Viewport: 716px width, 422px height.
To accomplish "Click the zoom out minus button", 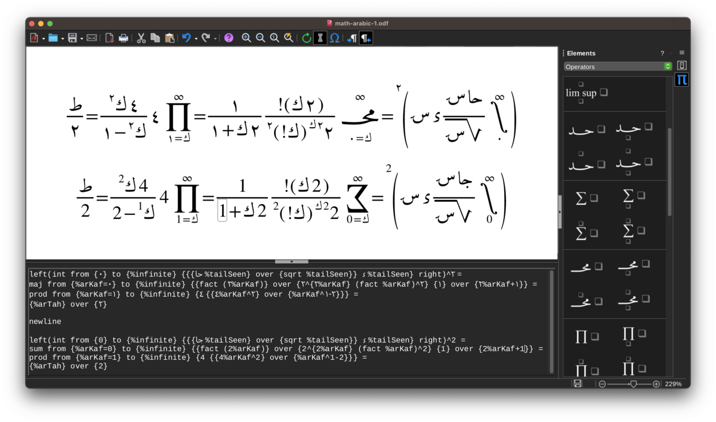I will point(602,384).
